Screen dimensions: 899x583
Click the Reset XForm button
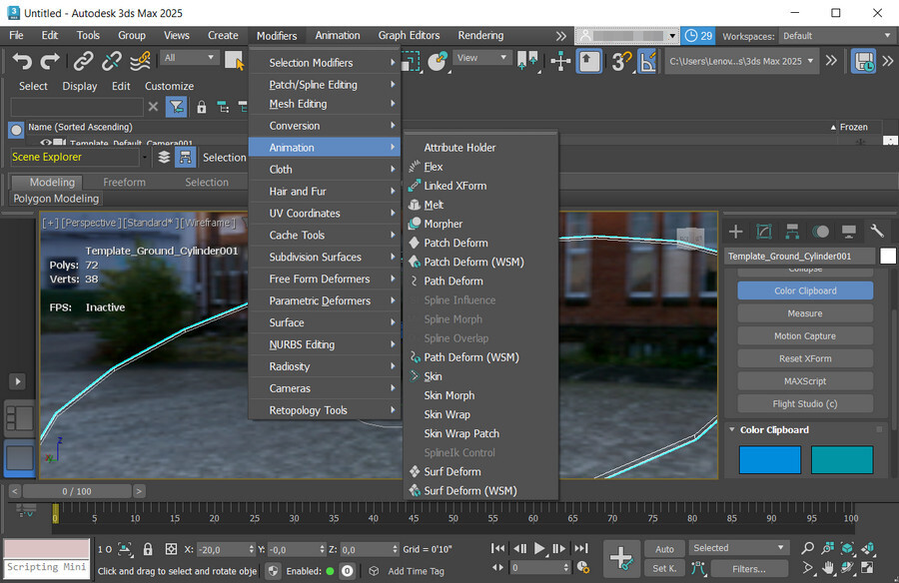pyautogui.click(x=805, y=358)
